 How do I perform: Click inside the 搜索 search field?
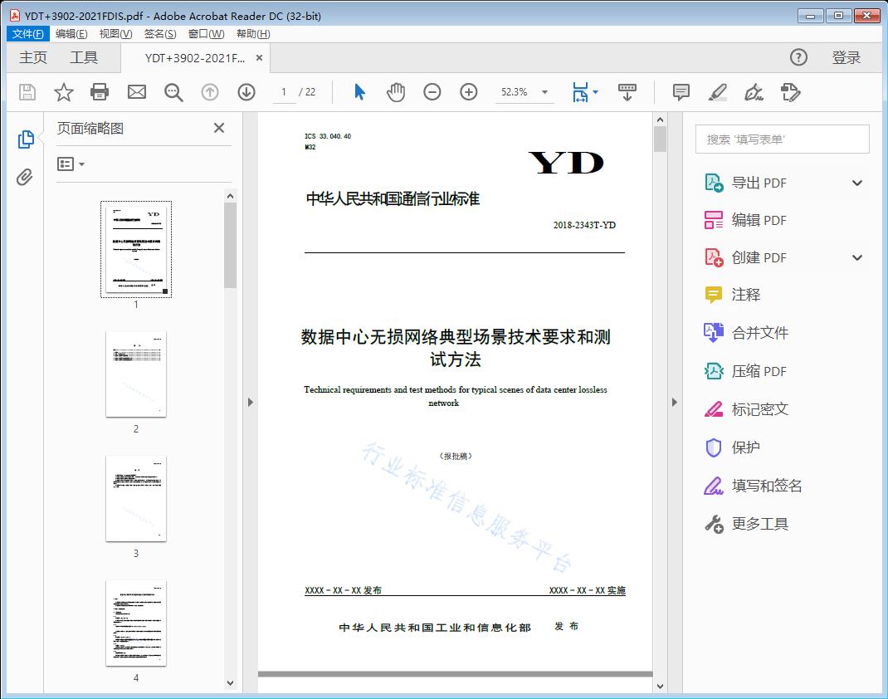click(x=780, y=139)
